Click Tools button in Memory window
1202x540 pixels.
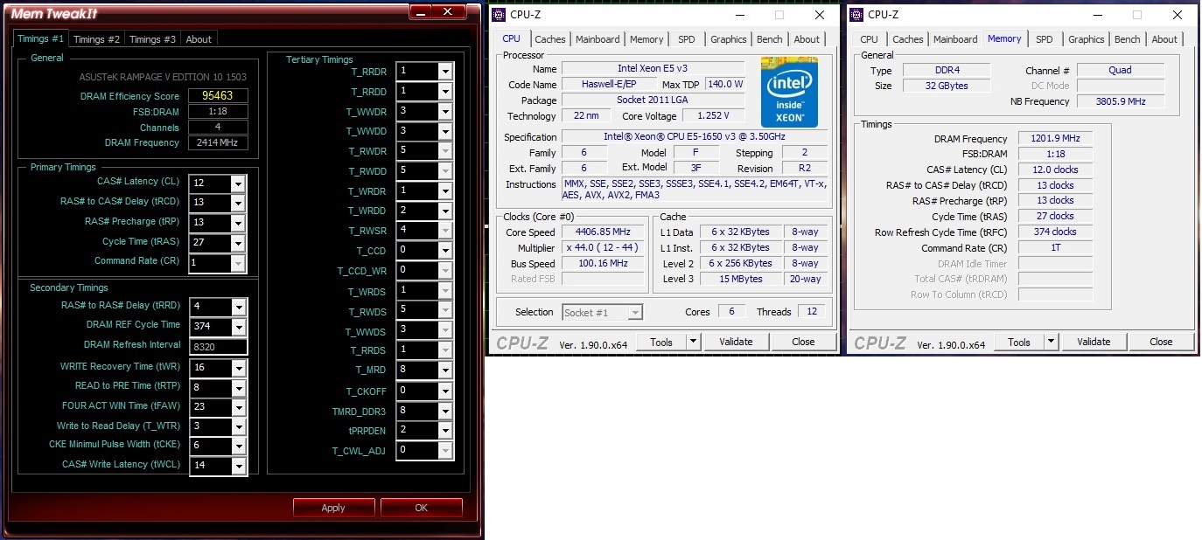point(1019,342)
